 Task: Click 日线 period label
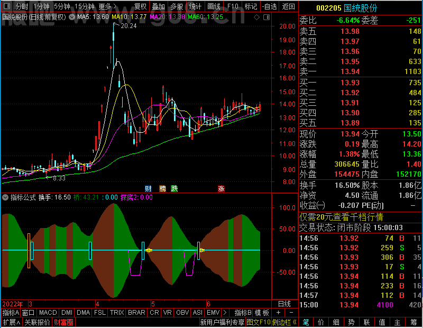[x=284, y=304]
